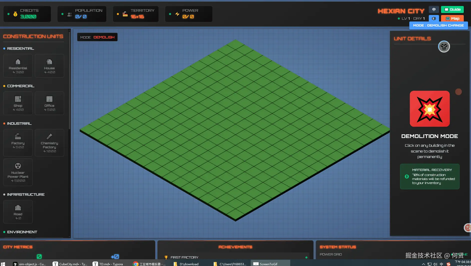Click the Achievements heading
This screenshot has width=471, height=266.
pyautogui.click(x=235, y=247)
